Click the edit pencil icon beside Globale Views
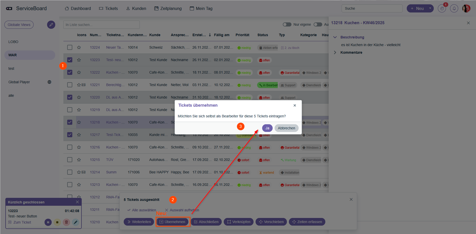 click(x=51, y=25)
